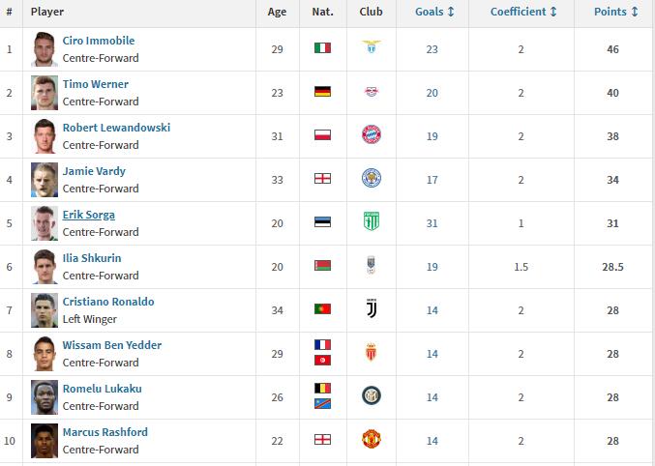This screenshot has width=655, height=466.
Task: Open Marcus Rashford's profile link
Action: coord(105,432)
